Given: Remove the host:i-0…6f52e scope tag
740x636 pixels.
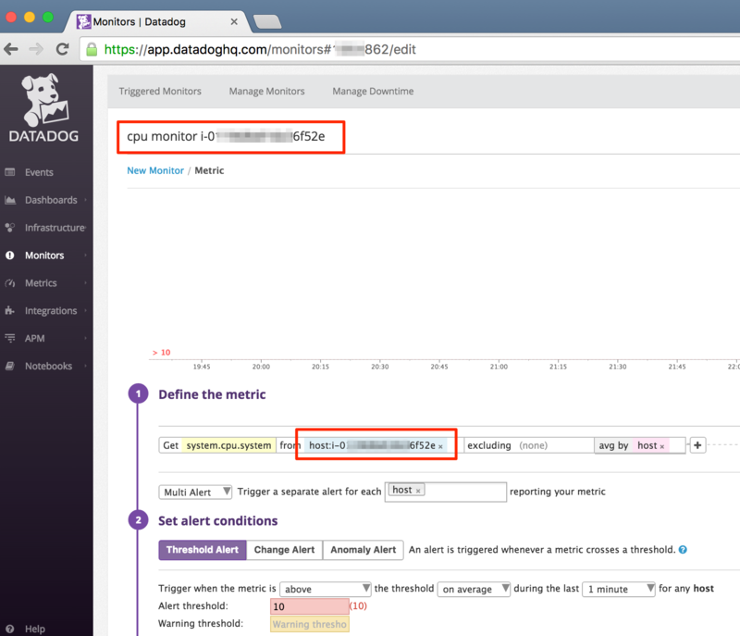Looking at the screenshot, I should [x=440, y=446].
